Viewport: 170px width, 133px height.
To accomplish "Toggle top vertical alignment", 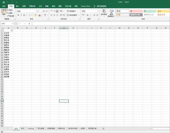I will [x=51, y=11].
